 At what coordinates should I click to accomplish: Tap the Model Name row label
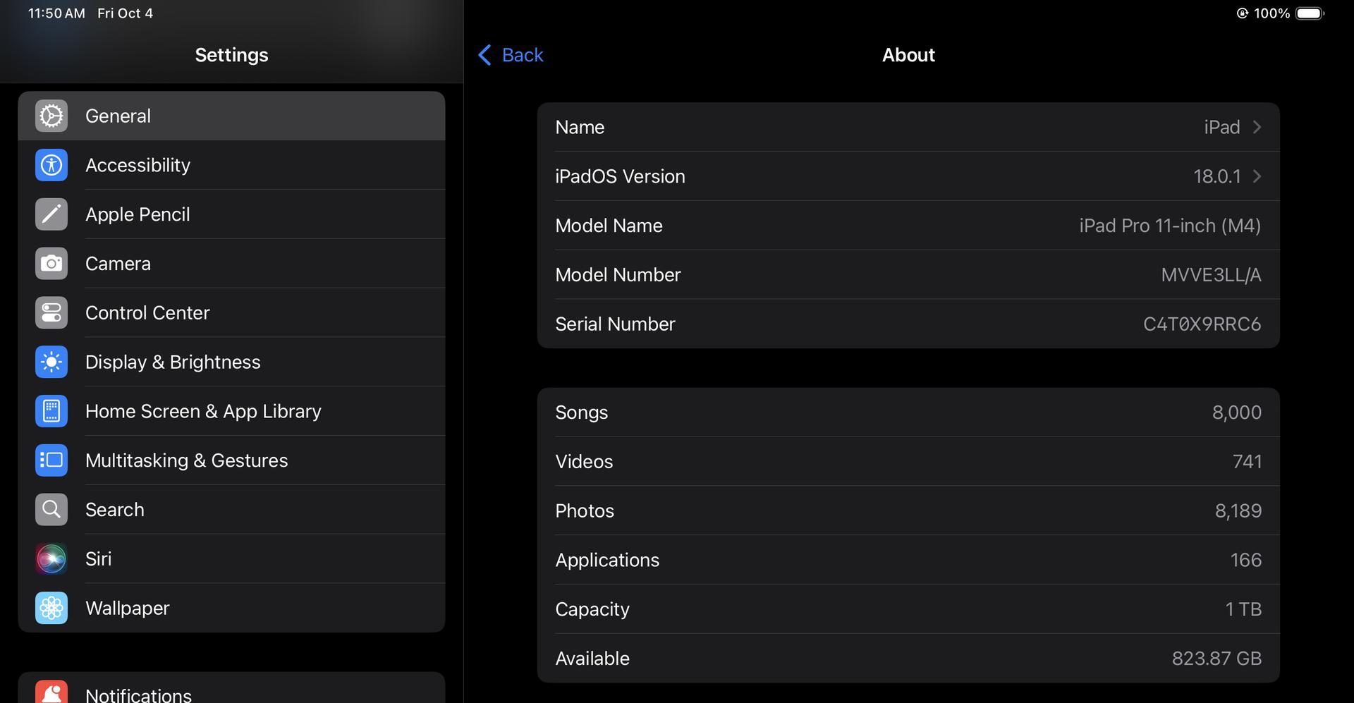pyautogui.click(x=609, y=226)
